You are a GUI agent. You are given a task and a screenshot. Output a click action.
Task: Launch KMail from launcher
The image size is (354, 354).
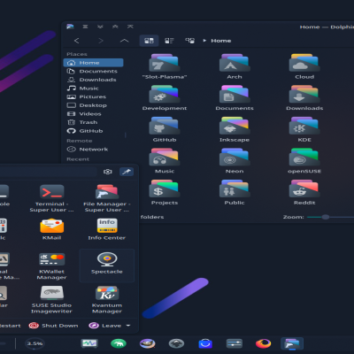click(51, 229)
